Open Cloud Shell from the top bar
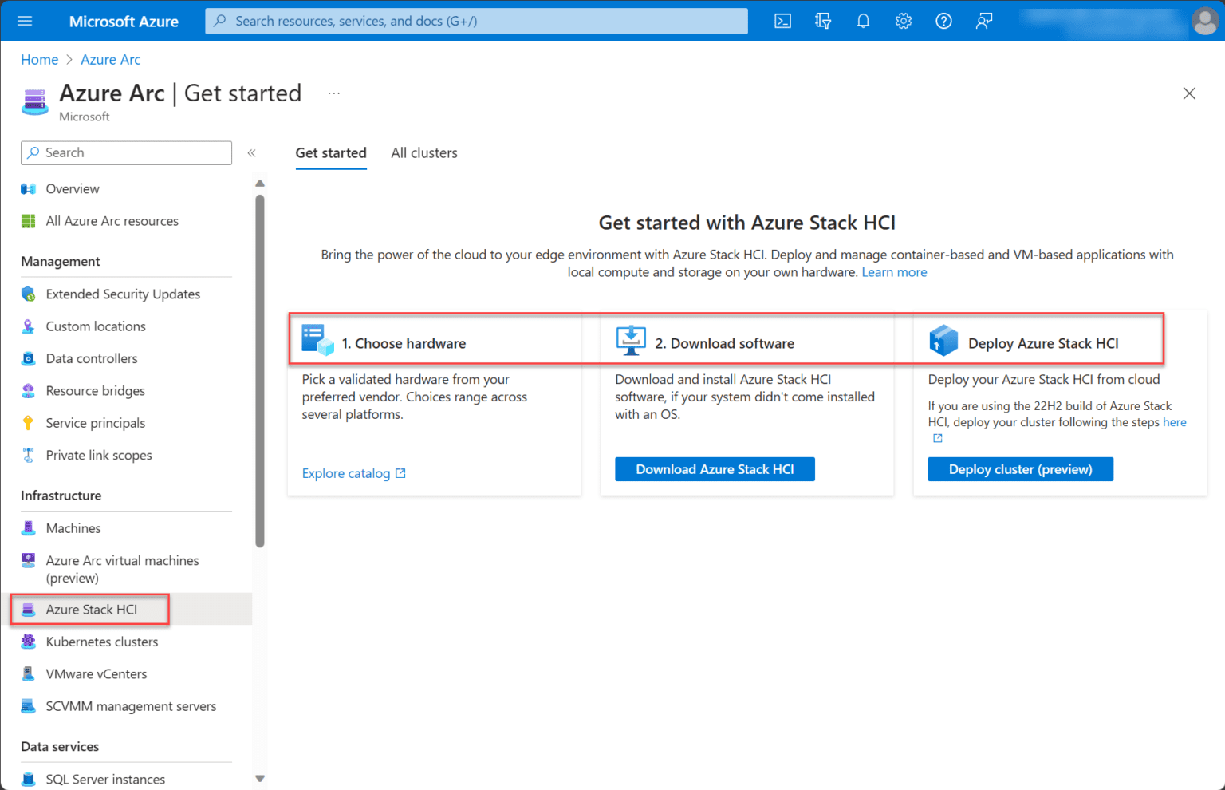 click(782, 21)
